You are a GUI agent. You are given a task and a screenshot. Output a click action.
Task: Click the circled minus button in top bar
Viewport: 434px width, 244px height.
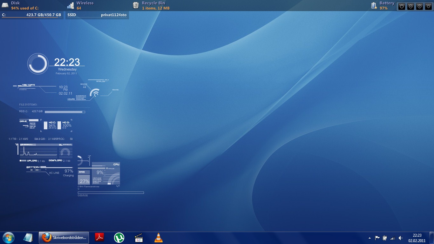click(411, 6)
